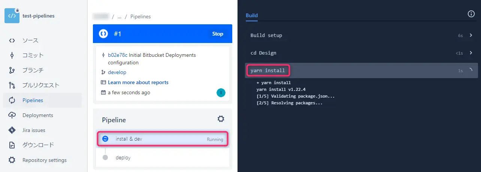The image size is (481, 172).
Task: Click Pipelines breadcrumb link
Action: [140, 16]
